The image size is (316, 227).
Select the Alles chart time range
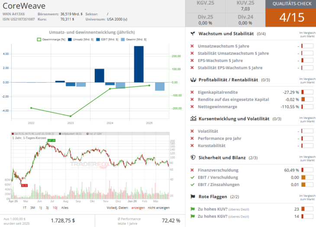point(65,208)
